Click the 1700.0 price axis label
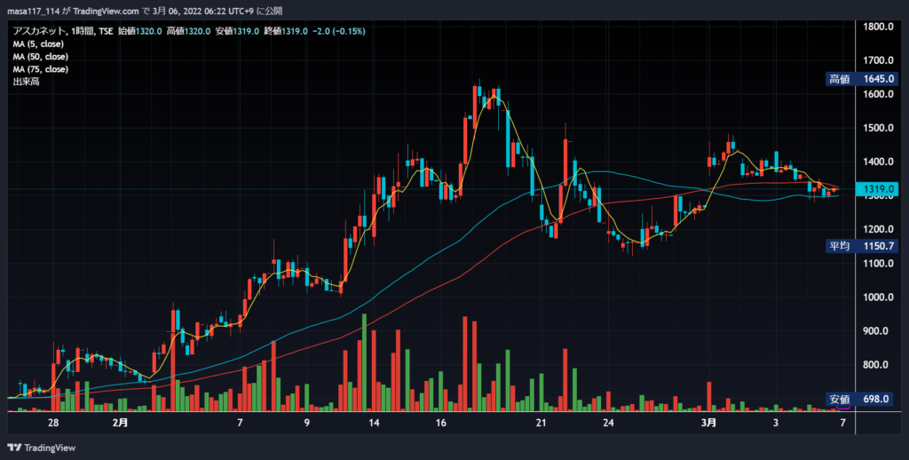 (x=876, y=60)
